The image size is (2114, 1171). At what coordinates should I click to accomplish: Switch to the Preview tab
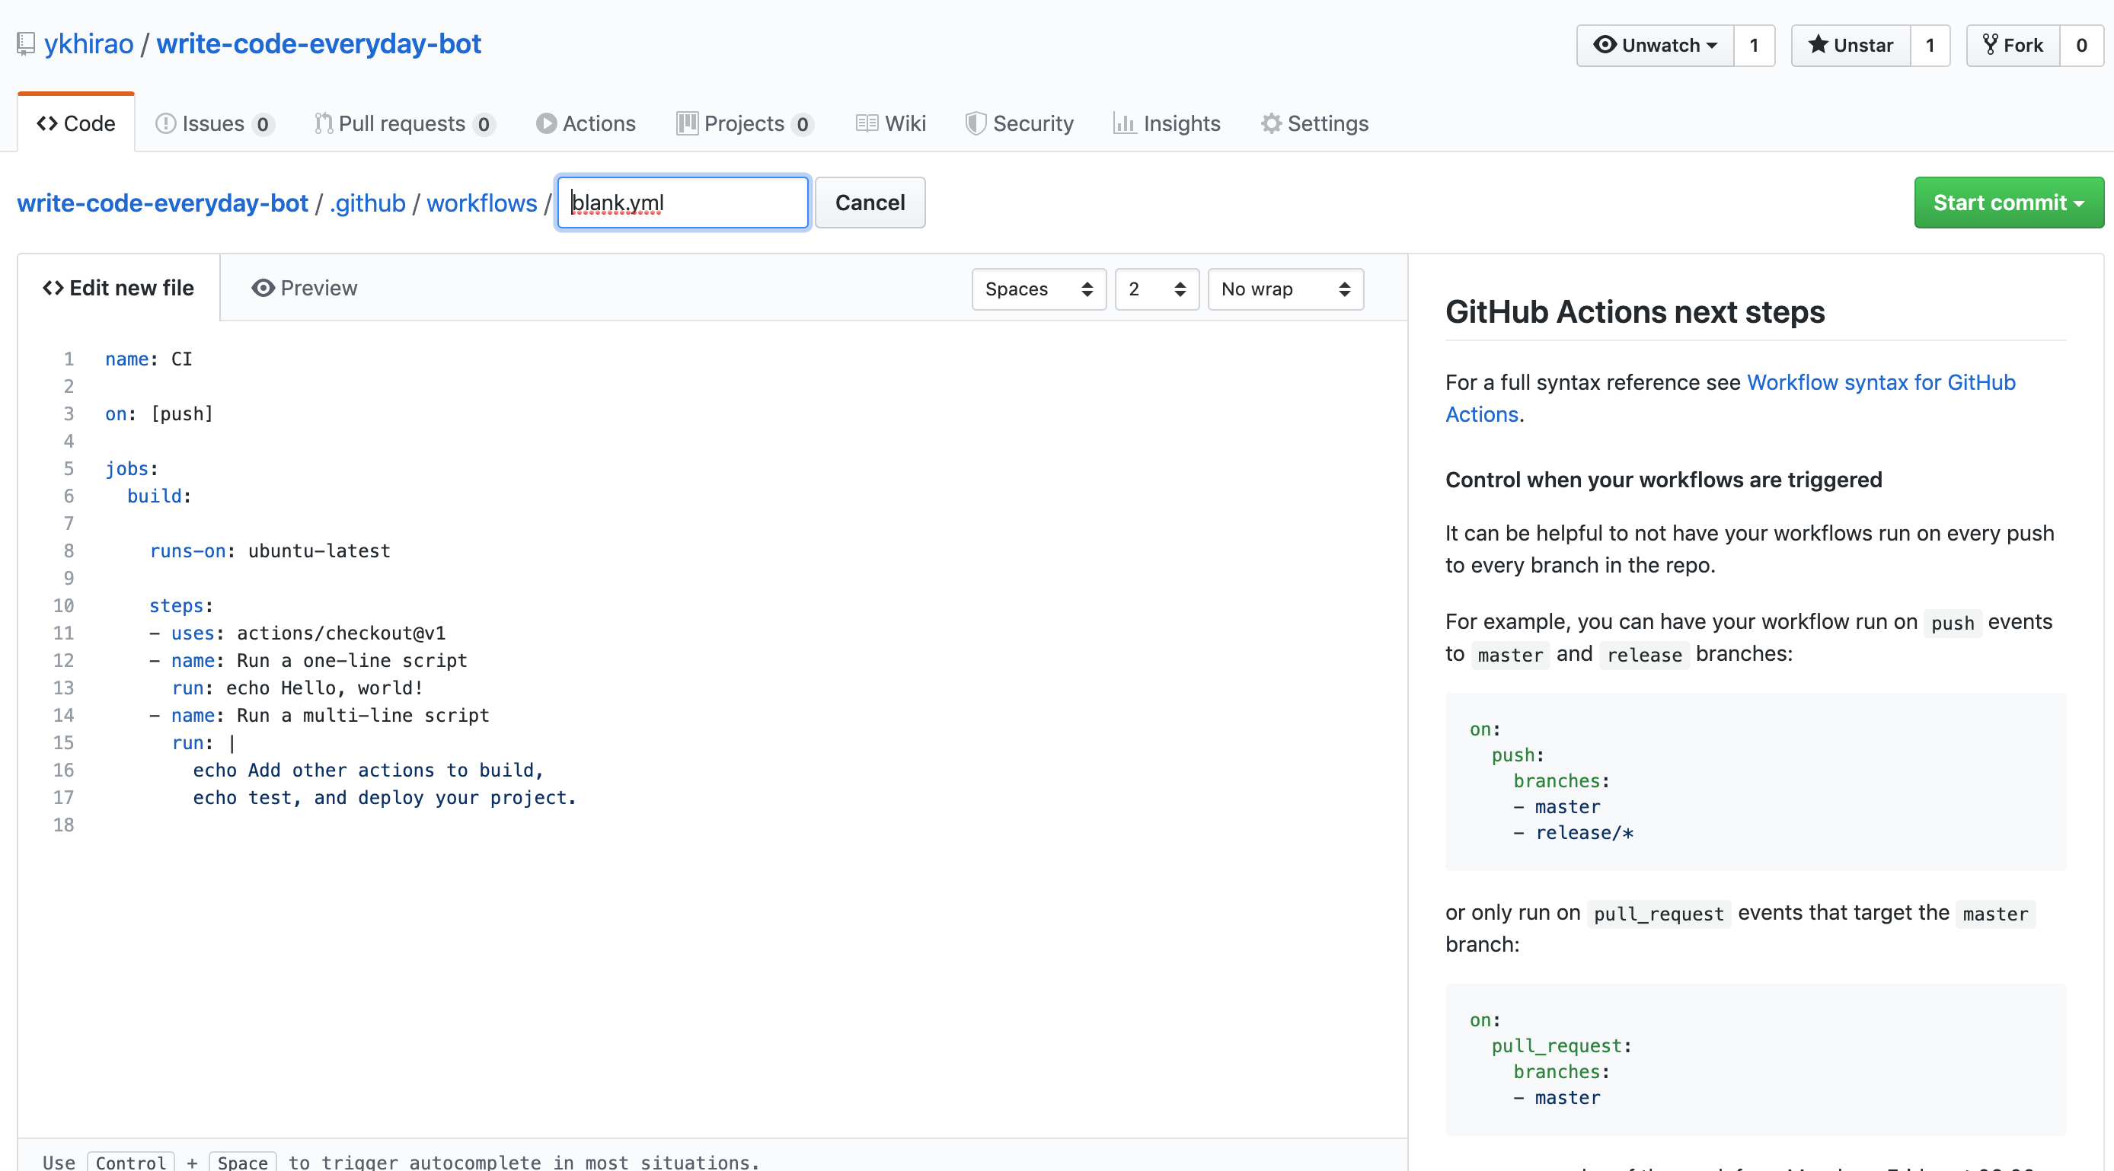[305, 288]
